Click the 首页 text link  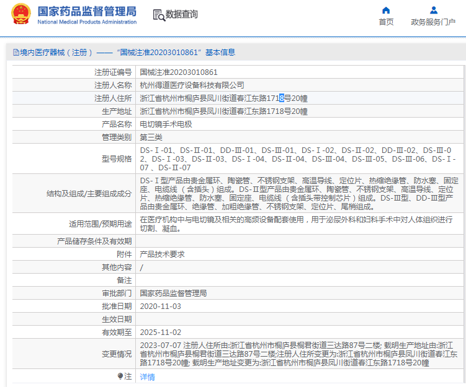coord(386,22)
